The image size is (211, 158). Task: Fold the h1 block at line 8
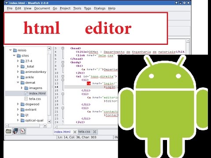[63, 66]
